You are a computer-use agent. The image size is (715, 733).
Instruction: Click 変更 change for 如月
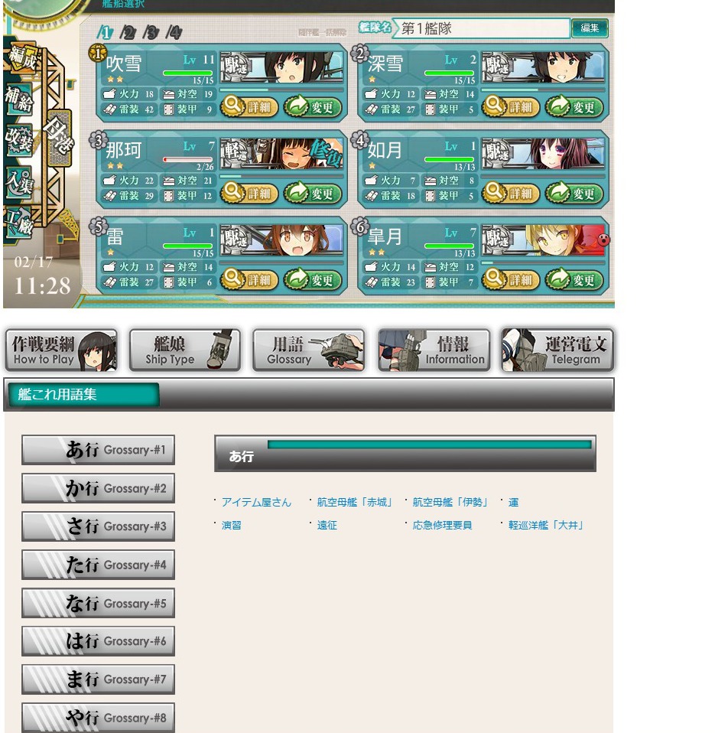tap(574, 193)
